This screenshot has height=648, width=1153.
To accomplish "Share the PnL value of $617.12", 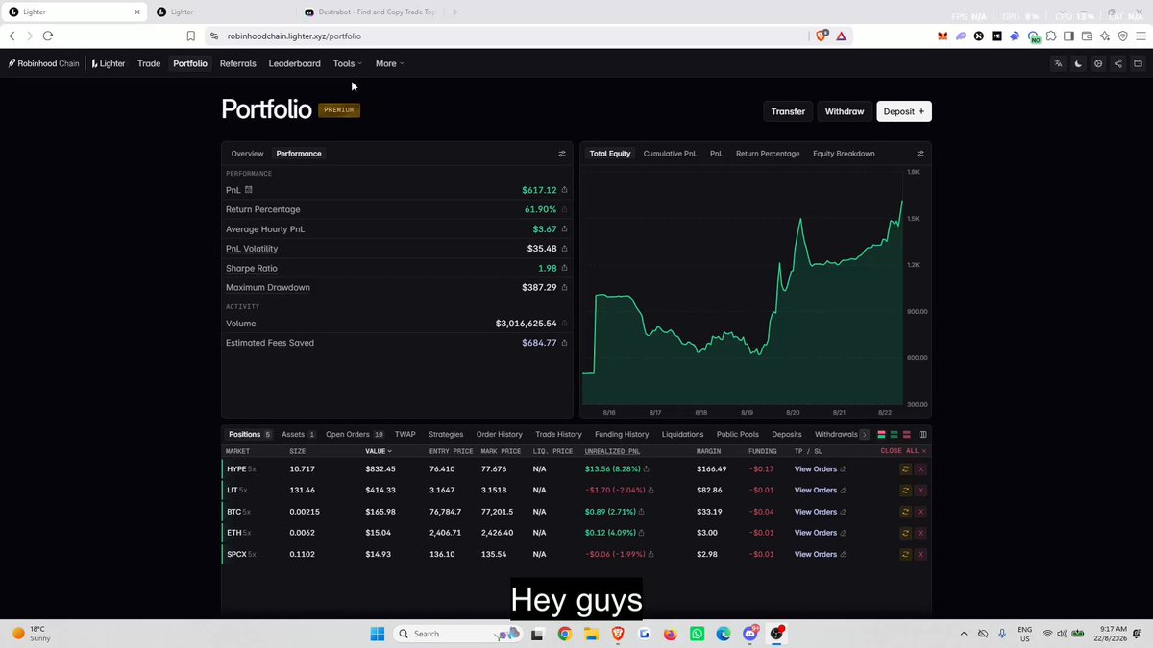I will click(564, 190).
